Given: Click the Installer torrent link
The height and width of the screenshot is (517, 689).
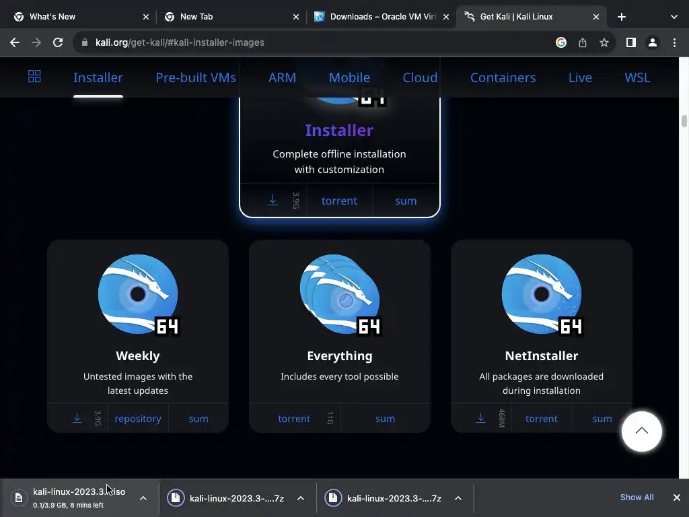Looking at the screenshot, I should [339, 201].
